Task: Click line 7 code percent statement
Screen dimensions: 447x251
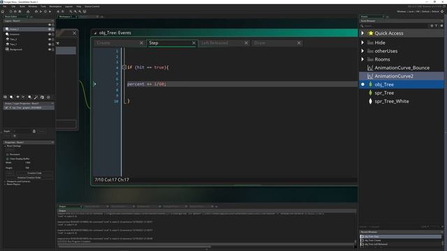Action: tap(147, 84)
